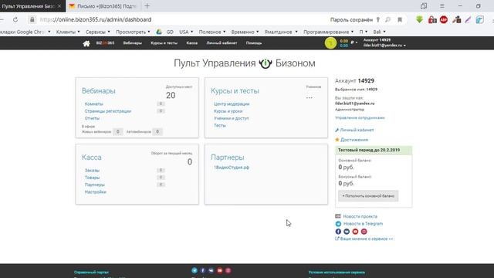Click the purple pen extension icon
Screen dimensions: 494x278
pos(468,19)
